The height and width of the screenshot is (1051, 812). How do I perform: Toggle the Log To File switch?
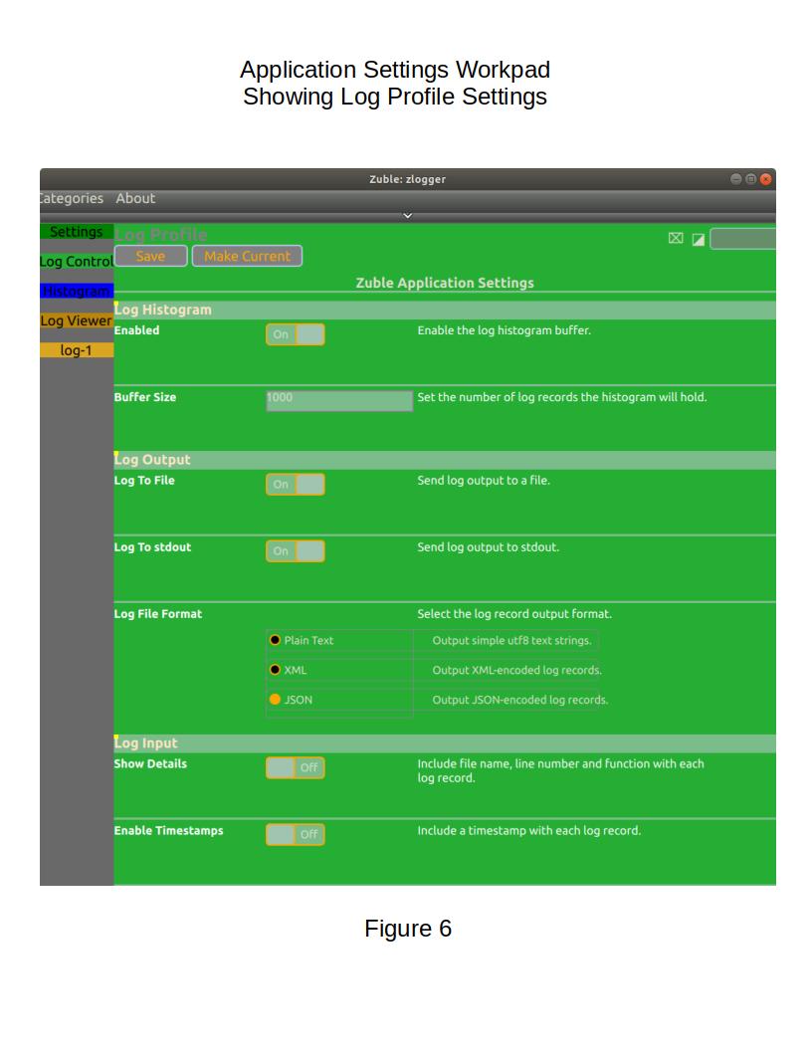[296, 484]
